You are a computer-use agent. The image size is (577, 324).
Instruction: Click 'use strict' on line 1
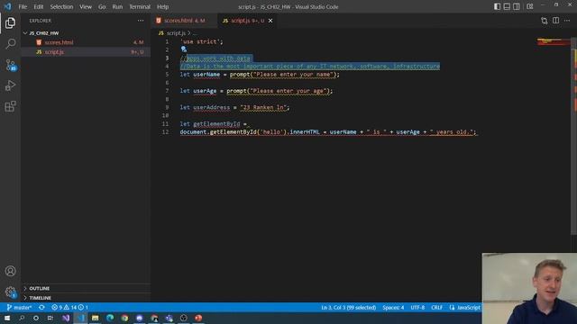point(201,42)
